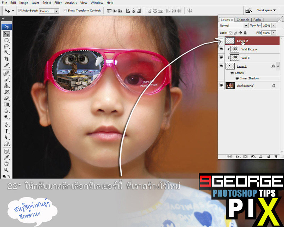Image resolution: width=284 pixels, height=227 pixels.
Task: Click the Auto-Align Layers icon
Action: [x=190, y=11]
